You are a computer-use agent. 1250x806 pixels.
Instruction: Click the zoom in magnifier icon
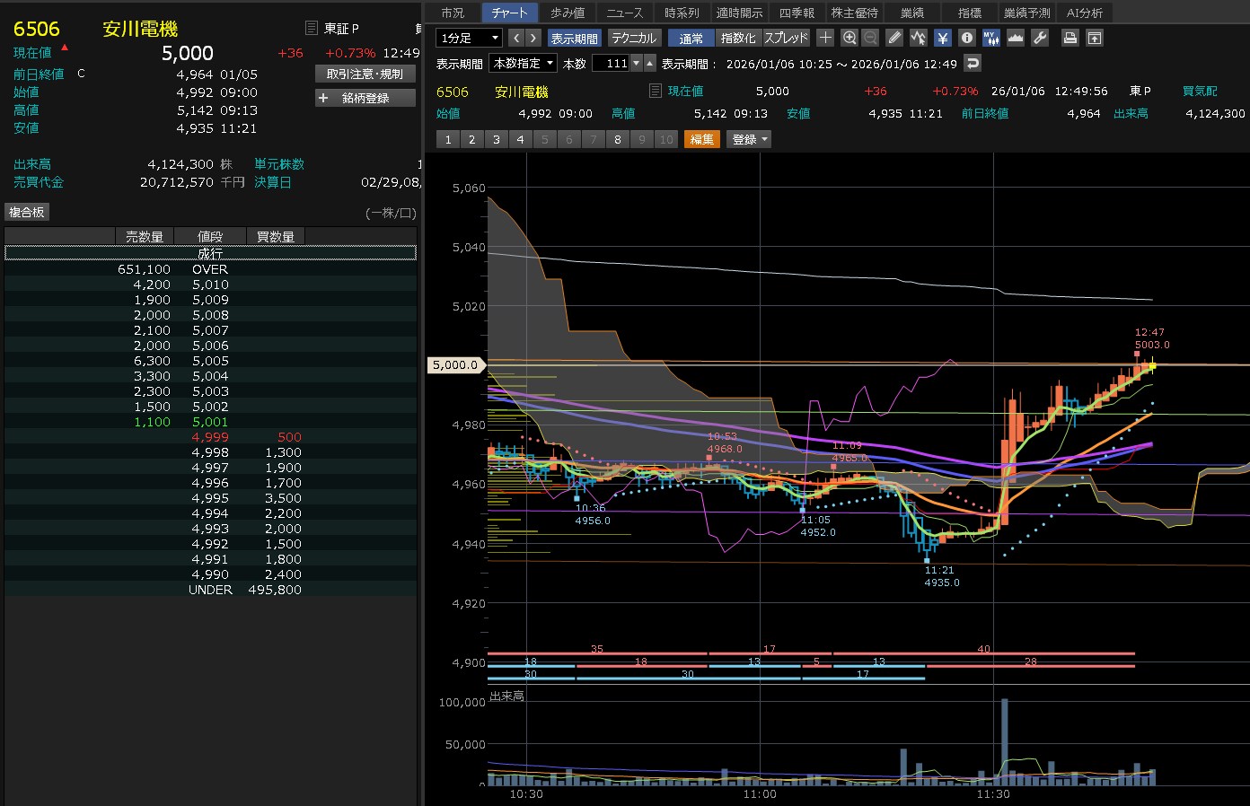849,38
